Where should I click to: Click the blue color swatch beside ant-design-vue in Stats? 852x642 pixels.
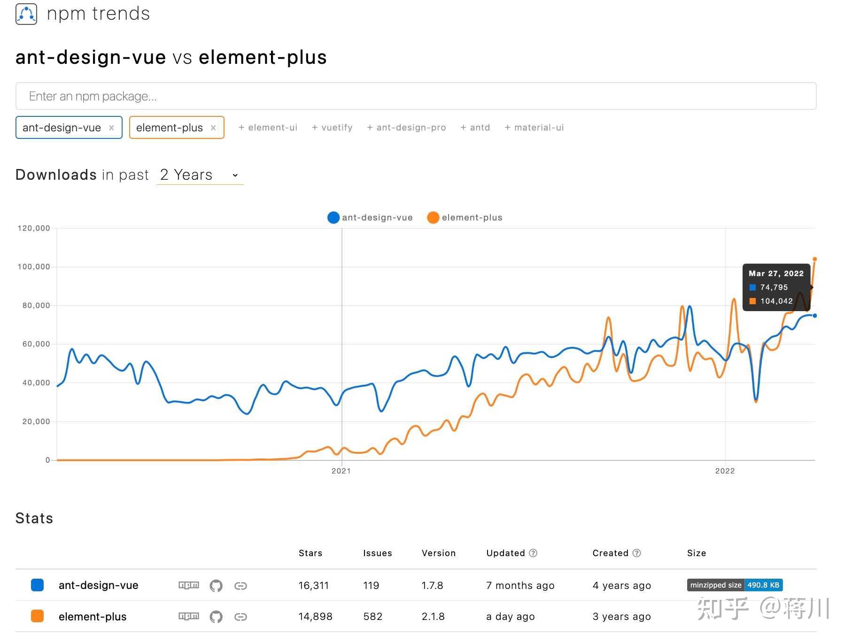(37, 585)
